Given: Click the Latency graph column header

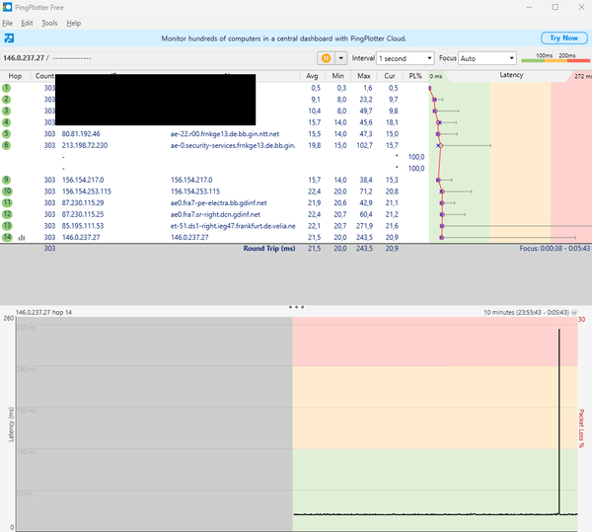Looking at the screenshot, I should pos(511,75).
